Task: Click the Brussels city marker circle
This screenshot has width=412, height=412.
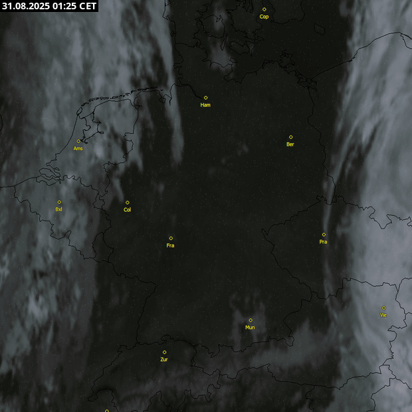Action: 59,202
